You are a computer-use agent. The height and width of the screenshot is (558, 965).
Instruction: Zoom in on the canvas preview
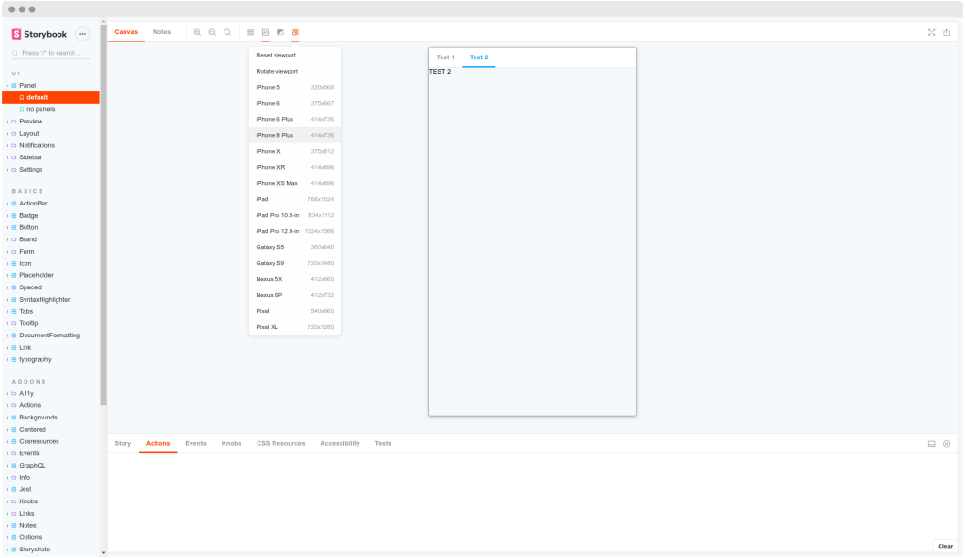click(197, 31)
